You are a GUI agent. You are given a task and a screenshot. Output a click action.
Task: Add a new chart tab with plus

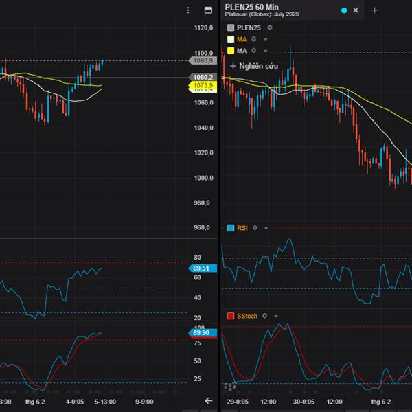(x=374, y=10)
